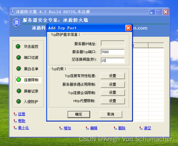This screenshot has width=178, height=146.
Task: Click the 删除 link
Action: coord(122,128)
